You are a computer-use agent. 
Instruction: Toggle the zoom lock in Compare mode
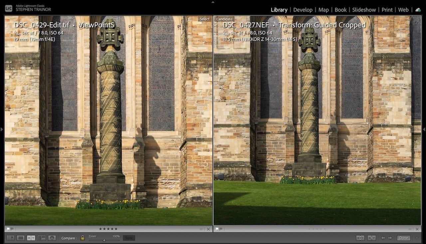point(83,238)
